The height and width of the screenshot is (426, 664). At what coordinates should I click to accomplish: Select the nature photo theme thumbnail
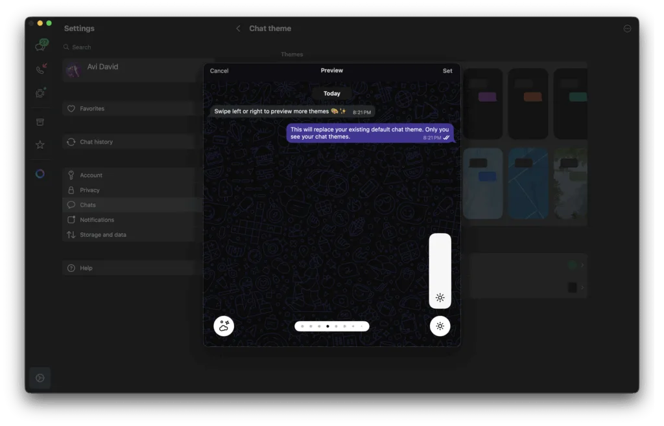(x=571, y=183)
